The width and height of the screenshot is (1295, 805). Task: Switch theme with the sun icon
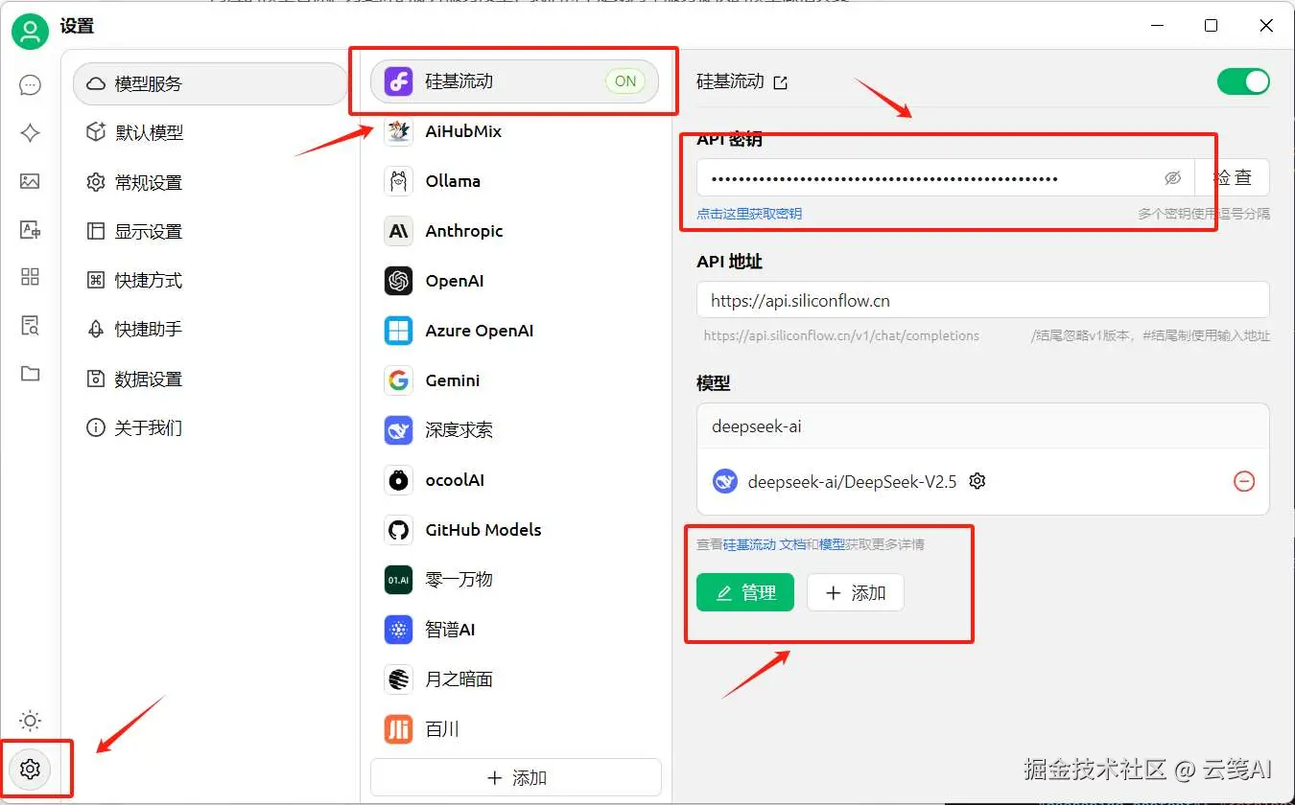tap(30, 721)
